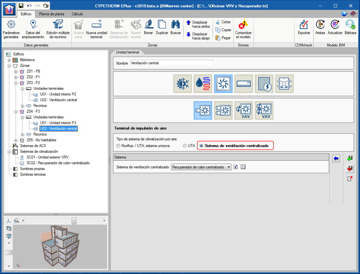Run Comprobar el modelo check

click(x=243, y=29)
